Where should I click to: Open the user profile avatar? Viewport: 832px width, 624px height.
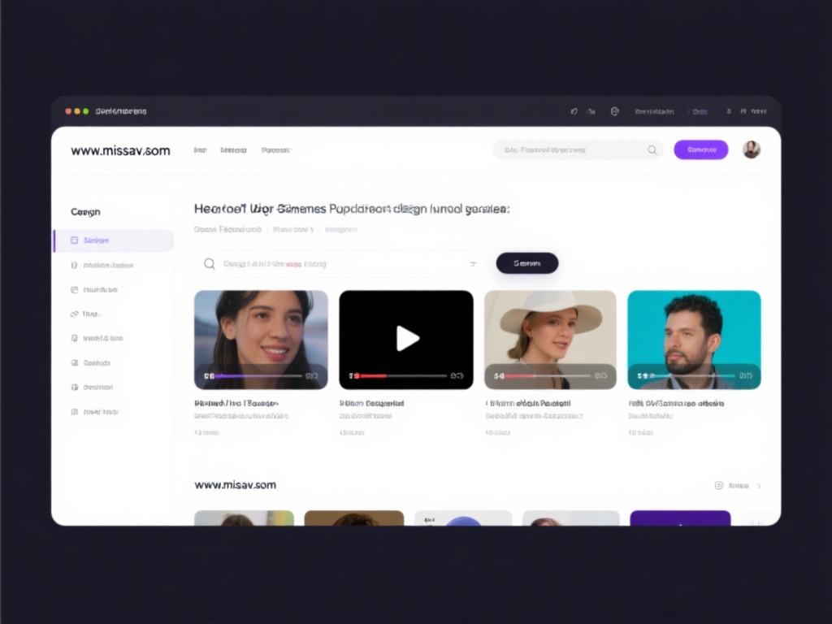point(752,149)
